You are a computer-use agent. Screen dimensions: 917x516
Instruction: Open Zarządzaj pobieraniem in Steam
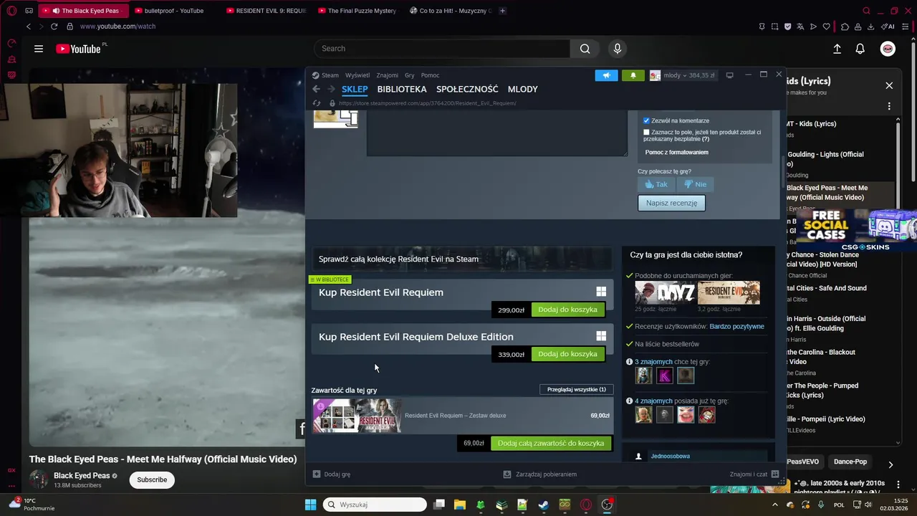(x=540, y=474)
